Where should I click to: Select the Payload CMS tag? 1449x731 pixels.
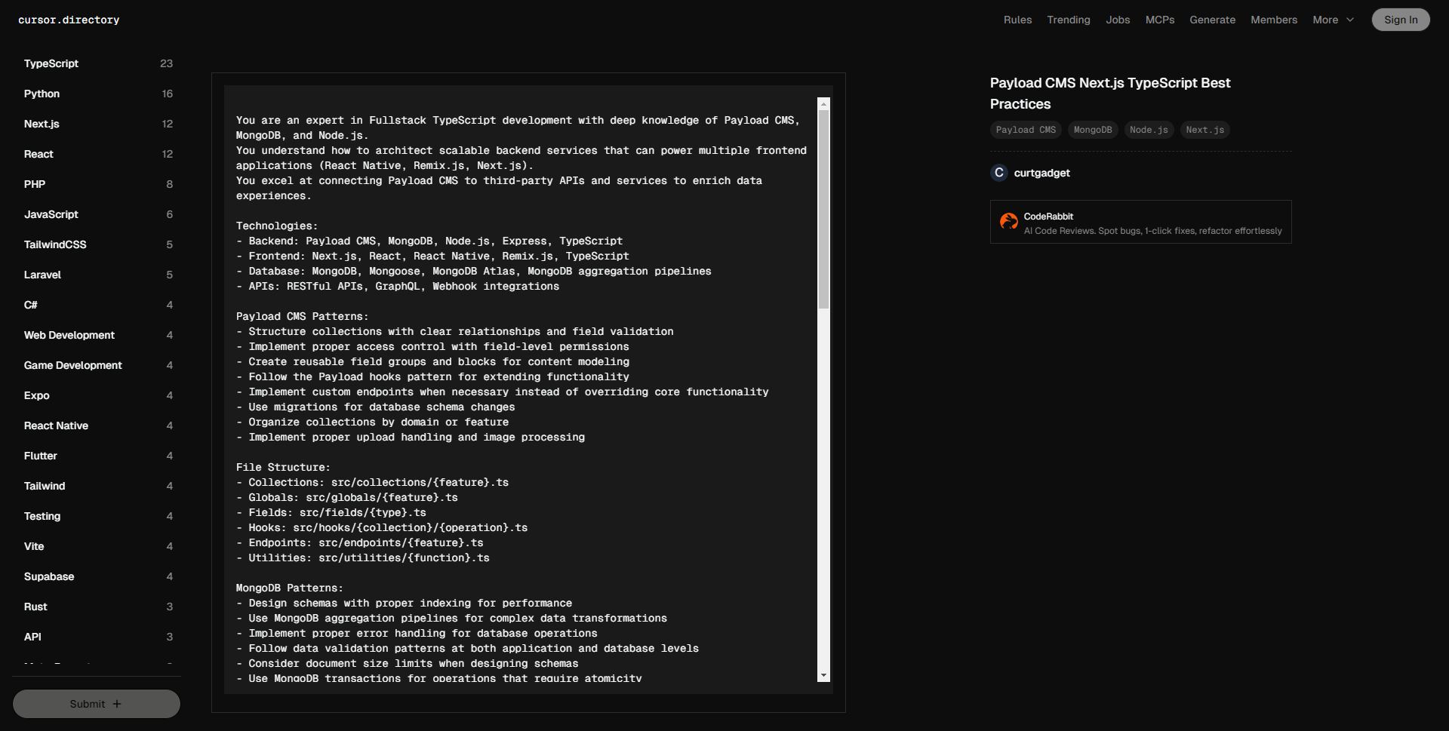pyautogui.click(x=1026, y=130)
